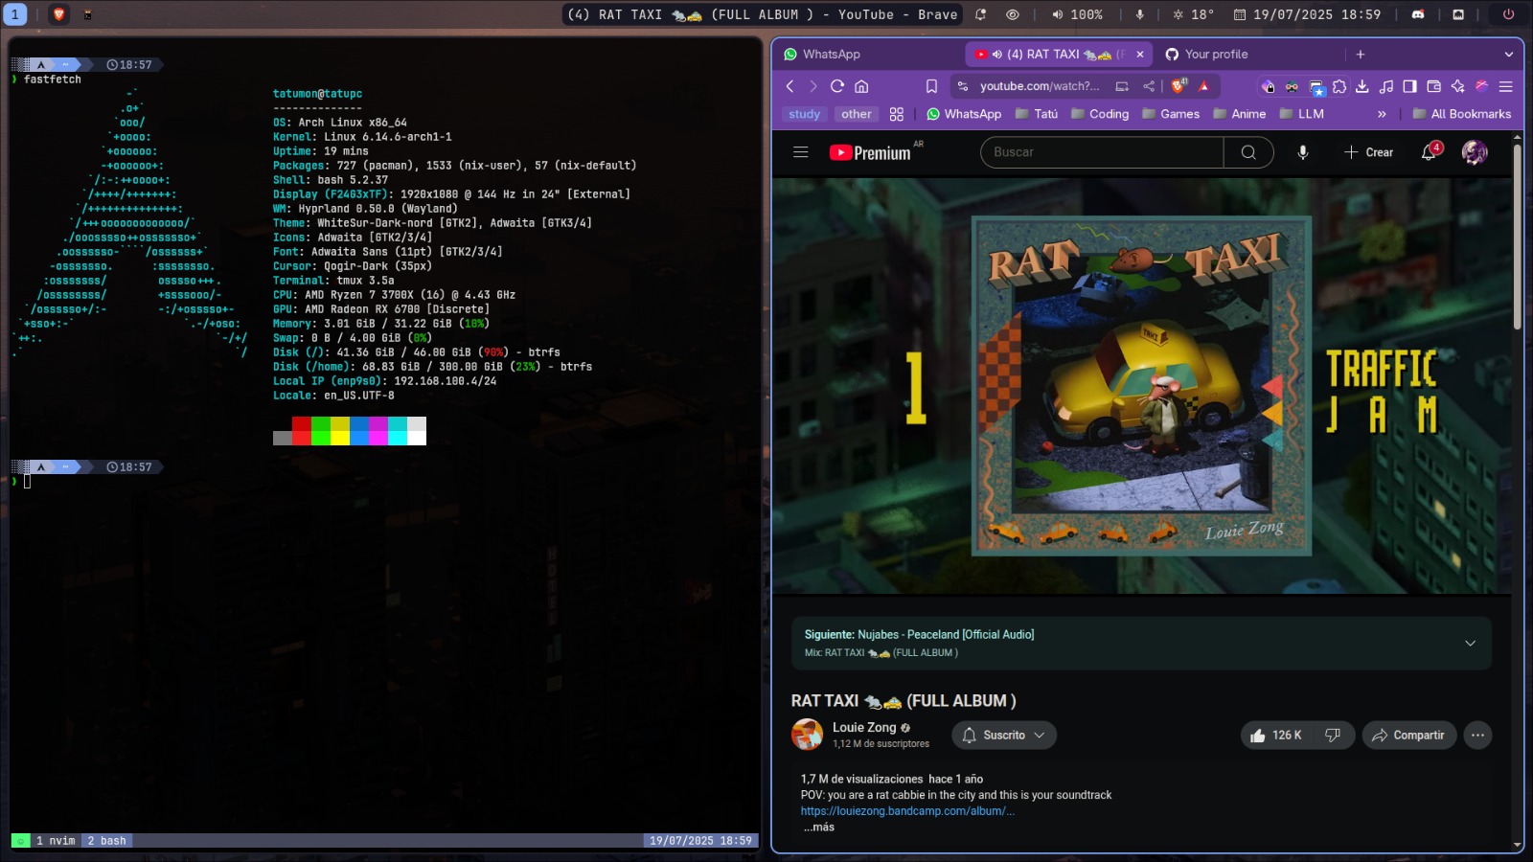Click the YouTube search magnifier button

1248,152
